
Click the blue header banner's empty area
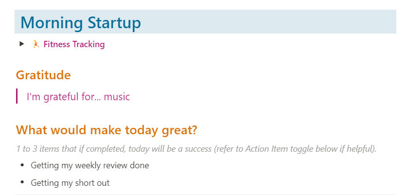(272, 22)
